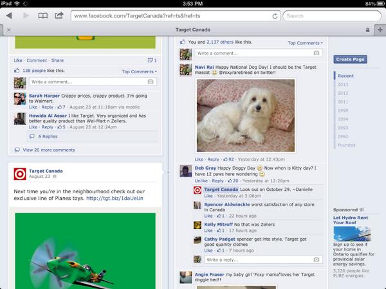This screenshot has height=289, width=386.
Task: Open Cathy Padget's profile name
Action: tap(219, 239)
